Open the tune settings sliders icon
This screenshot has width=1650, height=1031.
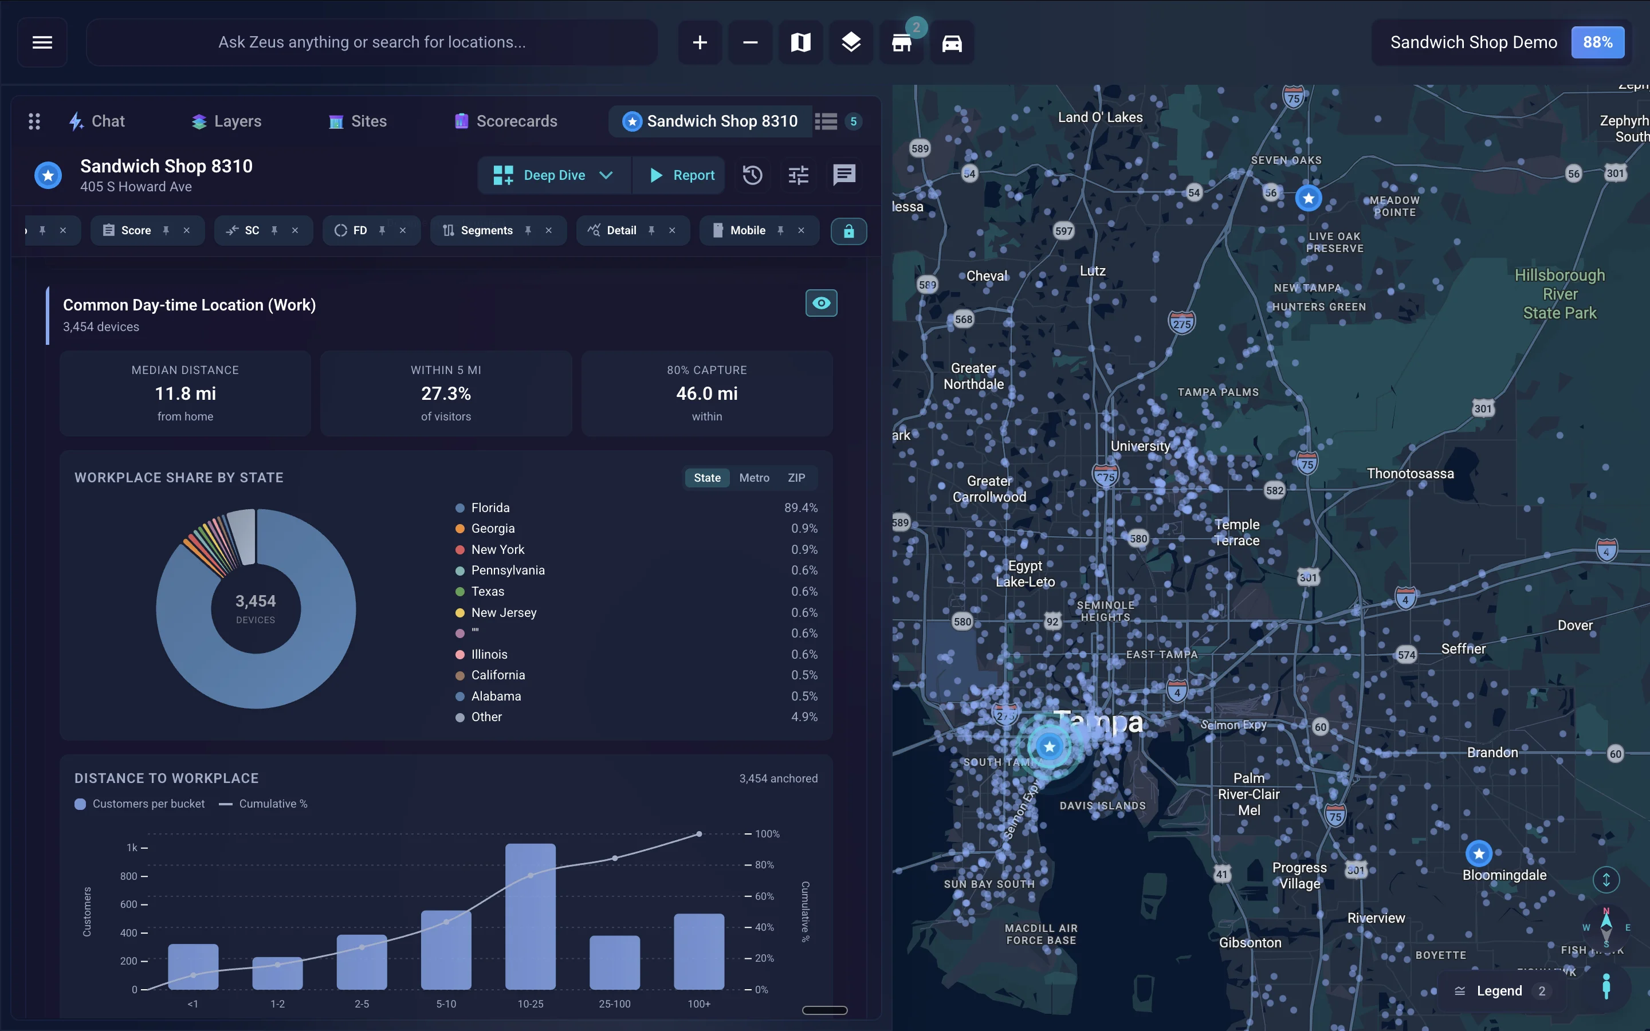click(799, 175)
